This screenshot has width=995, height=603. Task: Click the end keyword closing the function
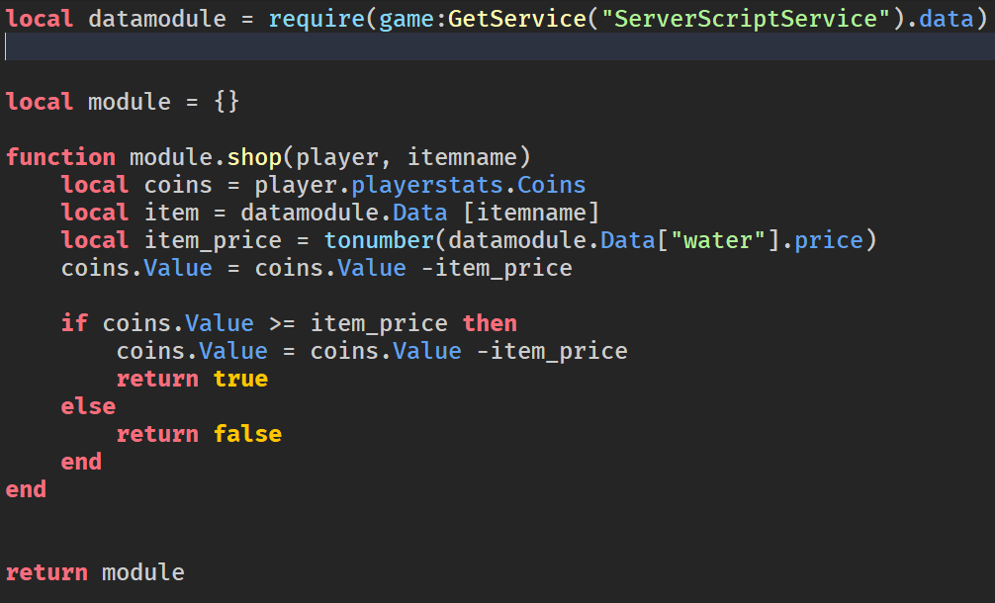[26, 488]
